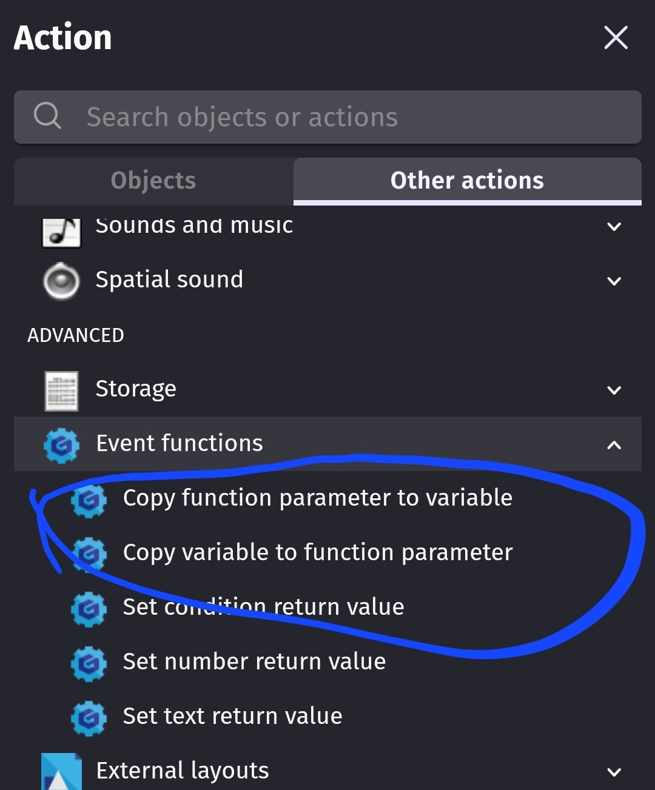Click the Event functions gear icon
655x790 pixels.
(x=61, y=445)
